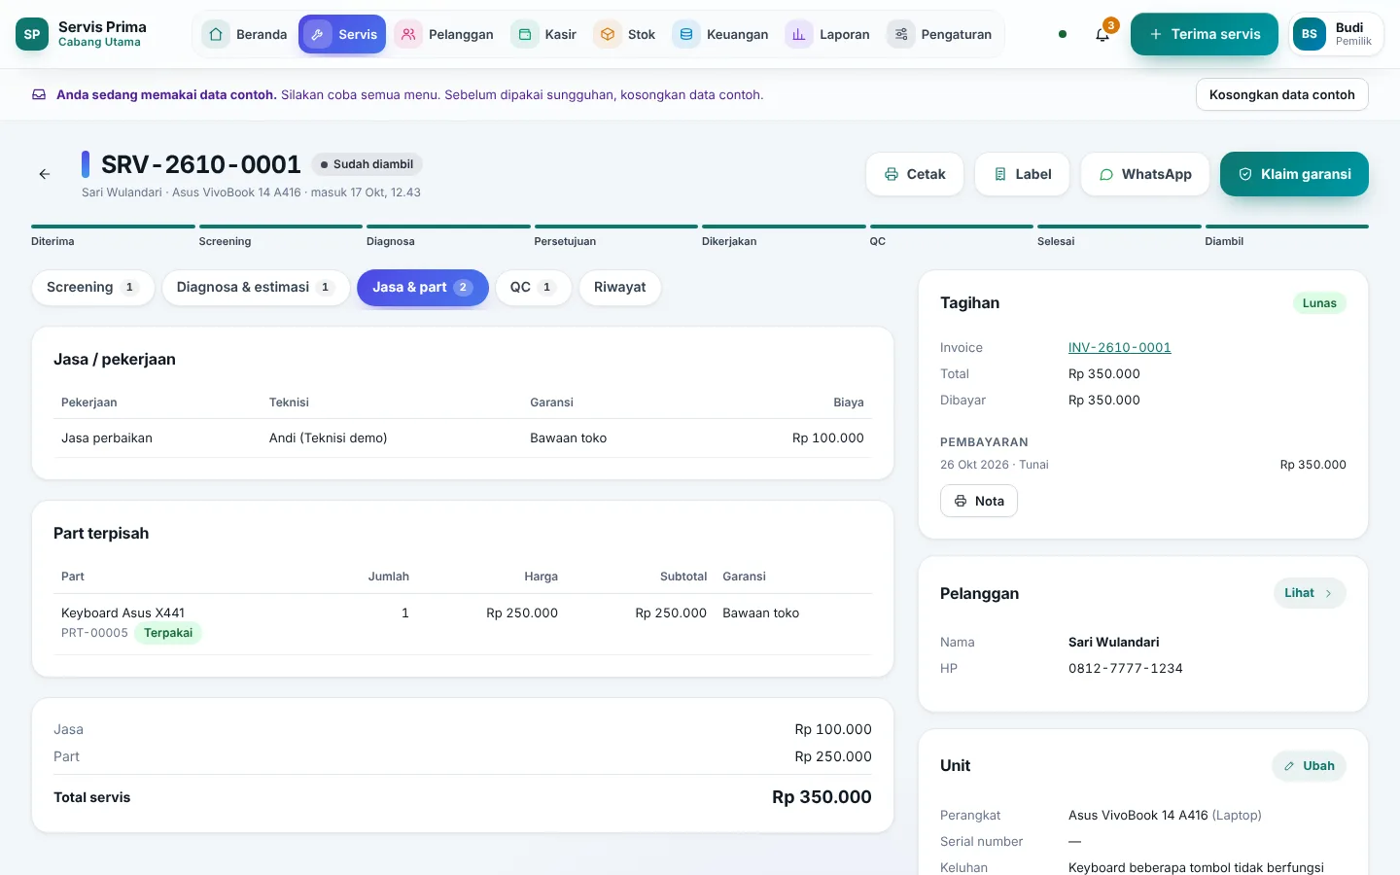
Task: Select the Servis wrench icon
Action: [317, 34]
